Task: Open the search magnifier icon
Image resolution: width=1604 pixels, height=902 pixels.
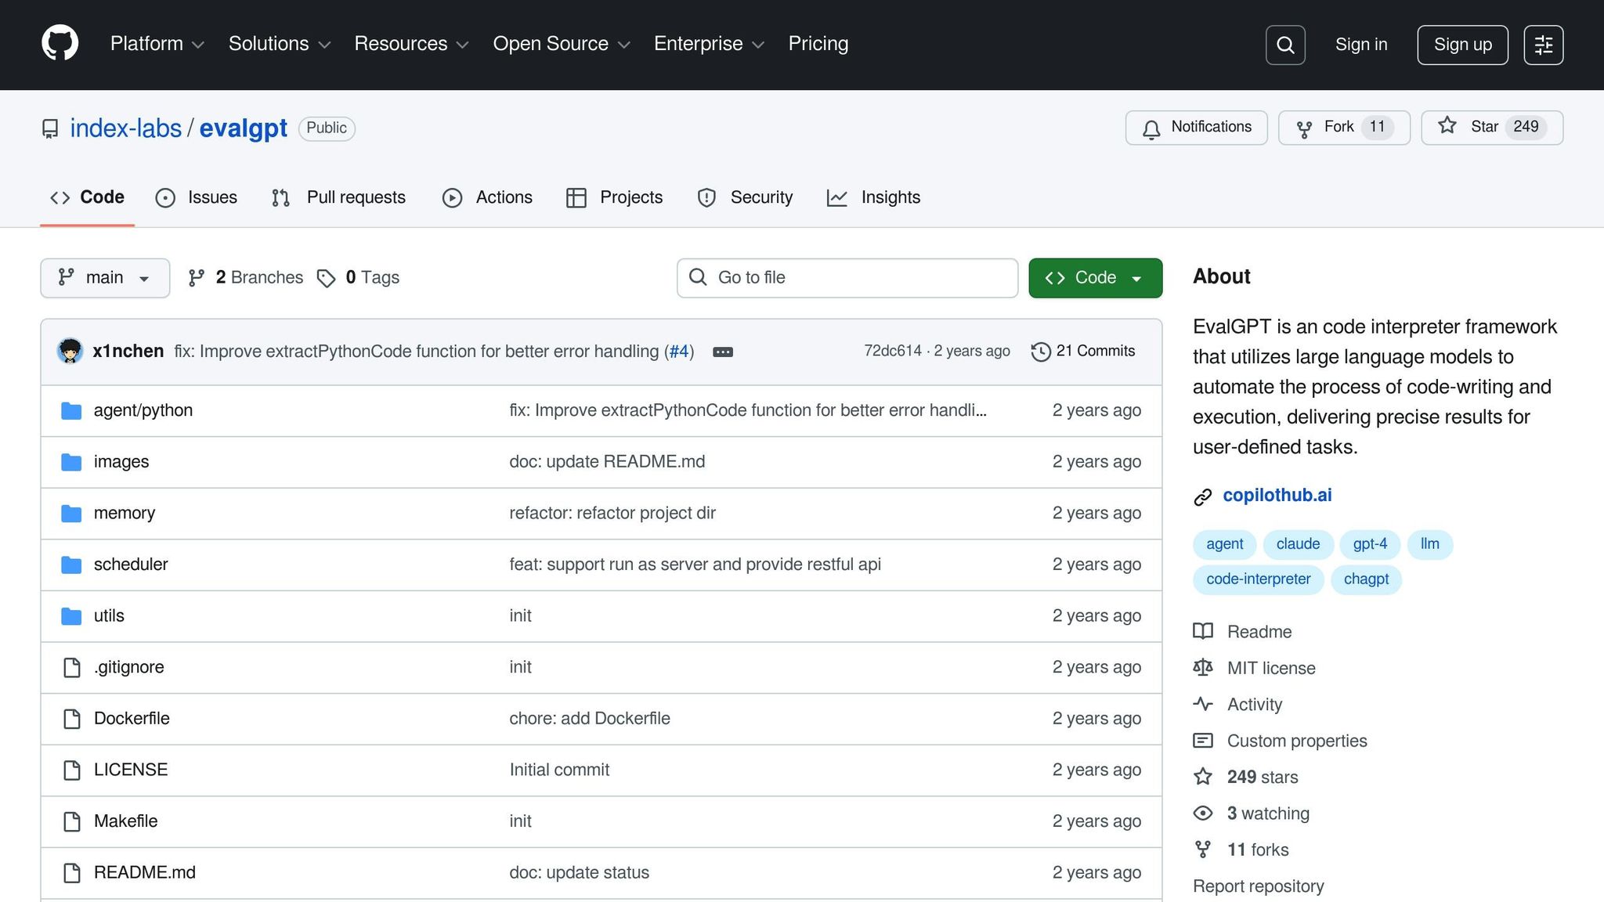Action: (1284, 45)
